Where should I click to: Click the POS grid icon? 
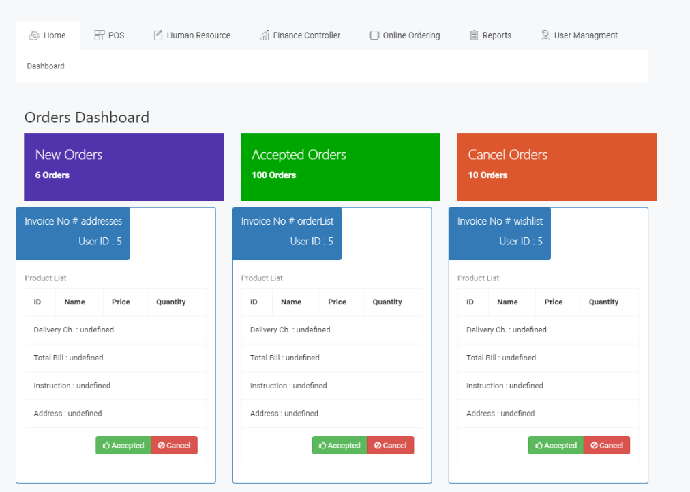tap(100, 35)
